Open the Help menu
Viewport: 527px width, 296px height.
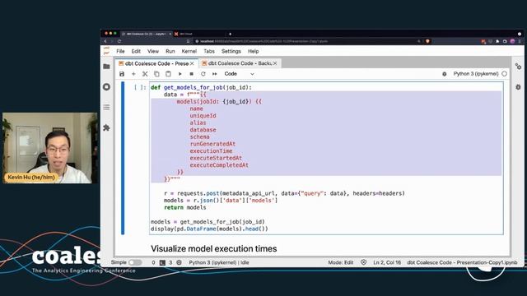pyautogui.click(x=253, y=51)
